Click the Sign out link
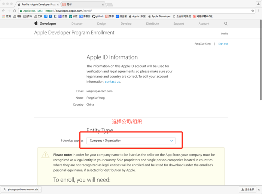Screen dimensions: 262x194 pyautogui.click(x=223, y=44)
